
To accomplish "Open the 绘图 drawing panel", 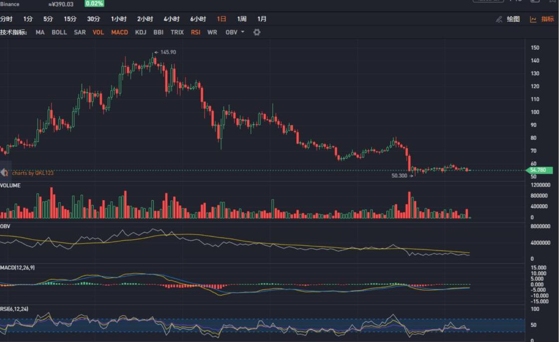I will point(513,19).
